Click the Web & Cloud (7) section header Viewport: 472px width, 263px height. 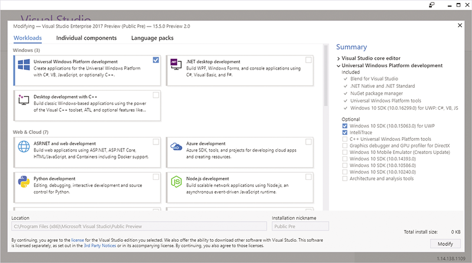tap(31, 132)
